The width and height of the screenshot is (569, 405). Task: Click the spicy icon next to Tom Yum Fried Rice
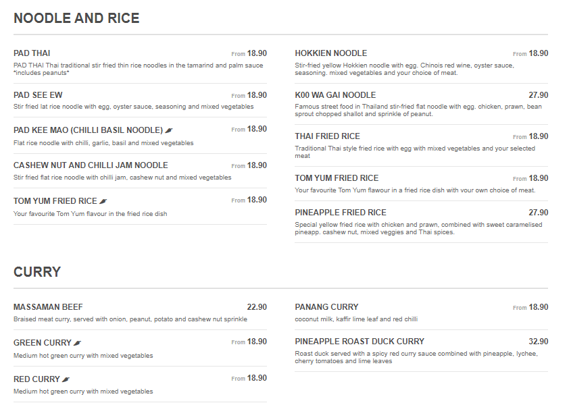click(103, 201)
